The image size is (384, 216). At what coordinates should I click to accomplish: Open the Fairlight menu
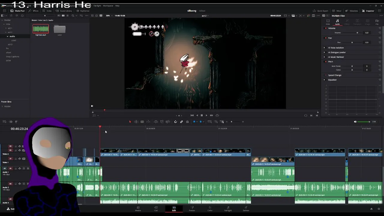click(97, 6)
